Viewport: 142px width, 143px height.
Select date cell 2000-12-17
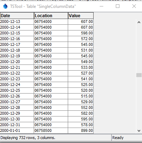click(x=17, y=44)
